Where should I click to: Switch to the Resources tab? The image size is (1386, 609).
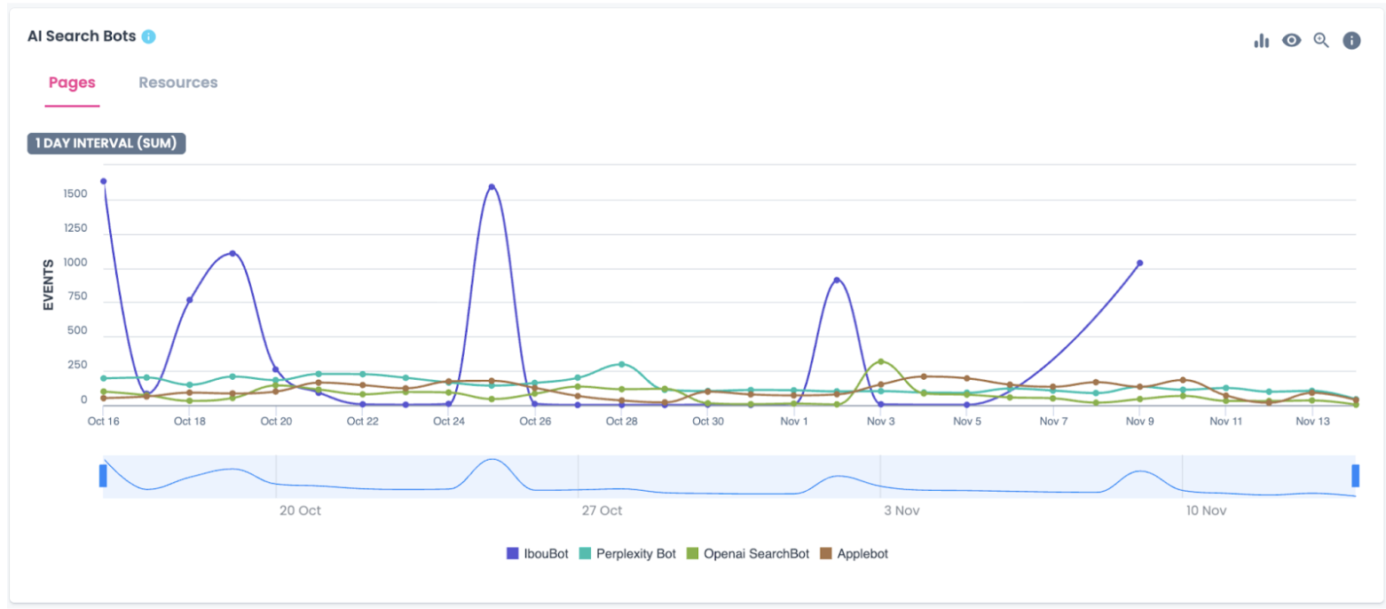pos(177,83)
